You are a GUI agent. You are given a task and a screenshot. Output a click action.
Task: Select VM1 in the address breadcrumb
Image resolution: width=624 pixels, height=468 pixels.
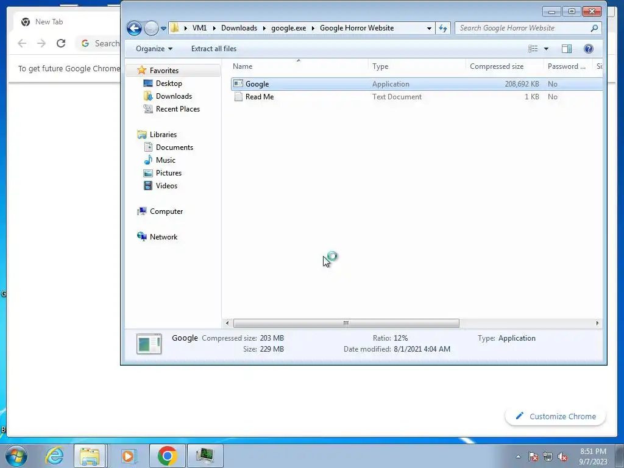pos(199,28)
